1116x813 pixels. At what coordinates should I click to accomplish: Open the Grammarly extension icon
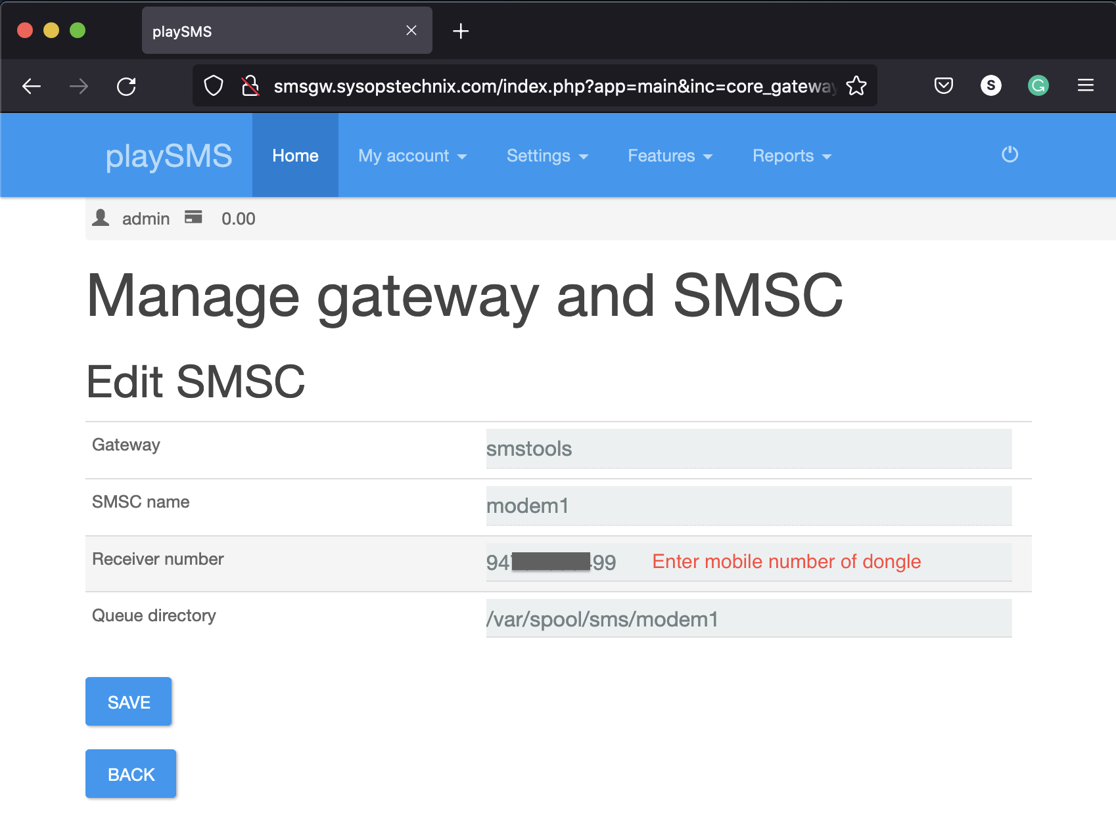click(1038, 85)
